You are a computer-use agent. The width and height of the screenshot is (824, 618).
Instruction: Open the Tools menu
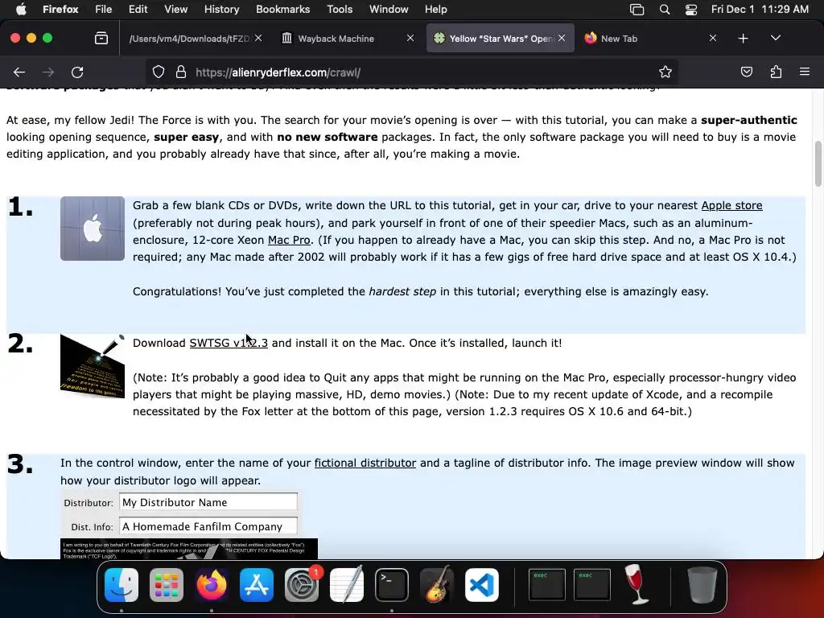340,9
